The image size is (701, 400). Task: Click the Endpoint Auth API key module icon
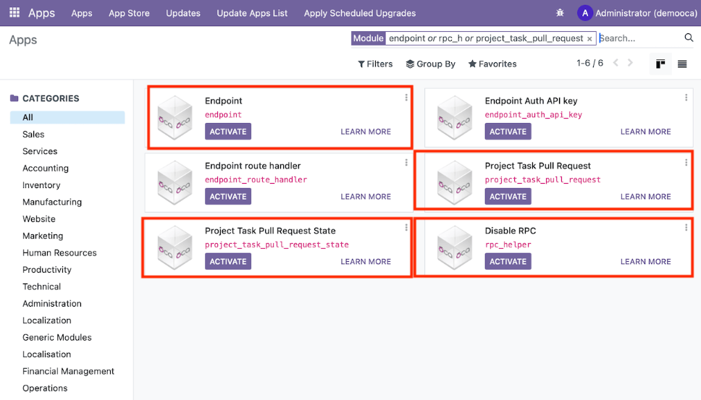(x=455, y=117)
